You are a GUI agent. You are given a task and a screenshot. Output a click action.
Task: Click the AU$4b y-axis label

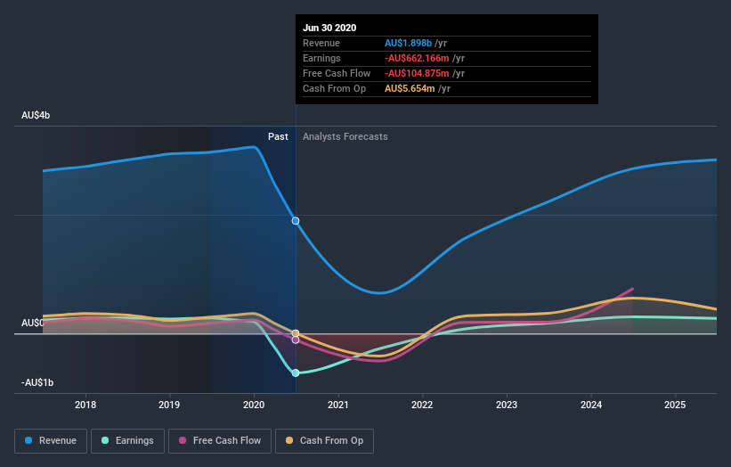(x=36, y=115)
